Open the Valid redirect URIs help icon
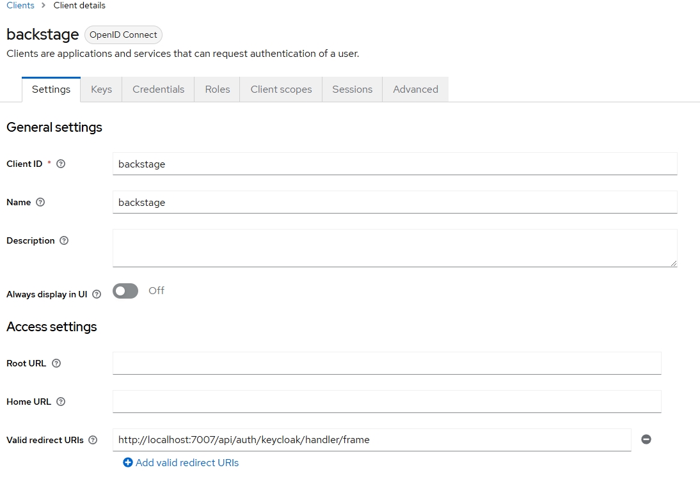 [x=93, y=440]
